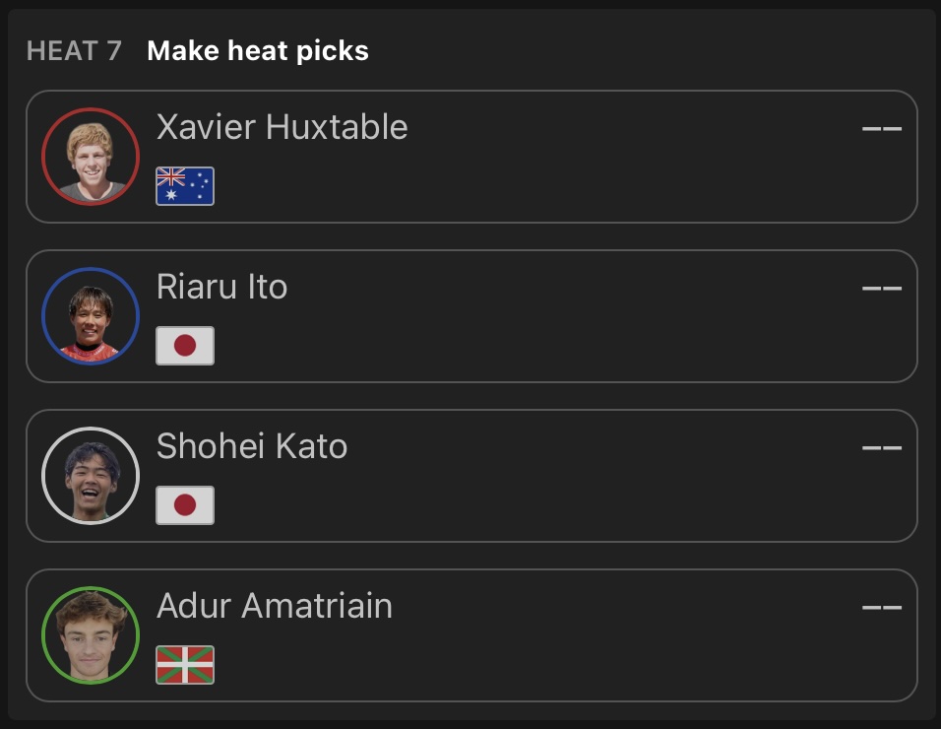
Task: Click the Japan flag under Riaru Ito
Action: (185, 346)
